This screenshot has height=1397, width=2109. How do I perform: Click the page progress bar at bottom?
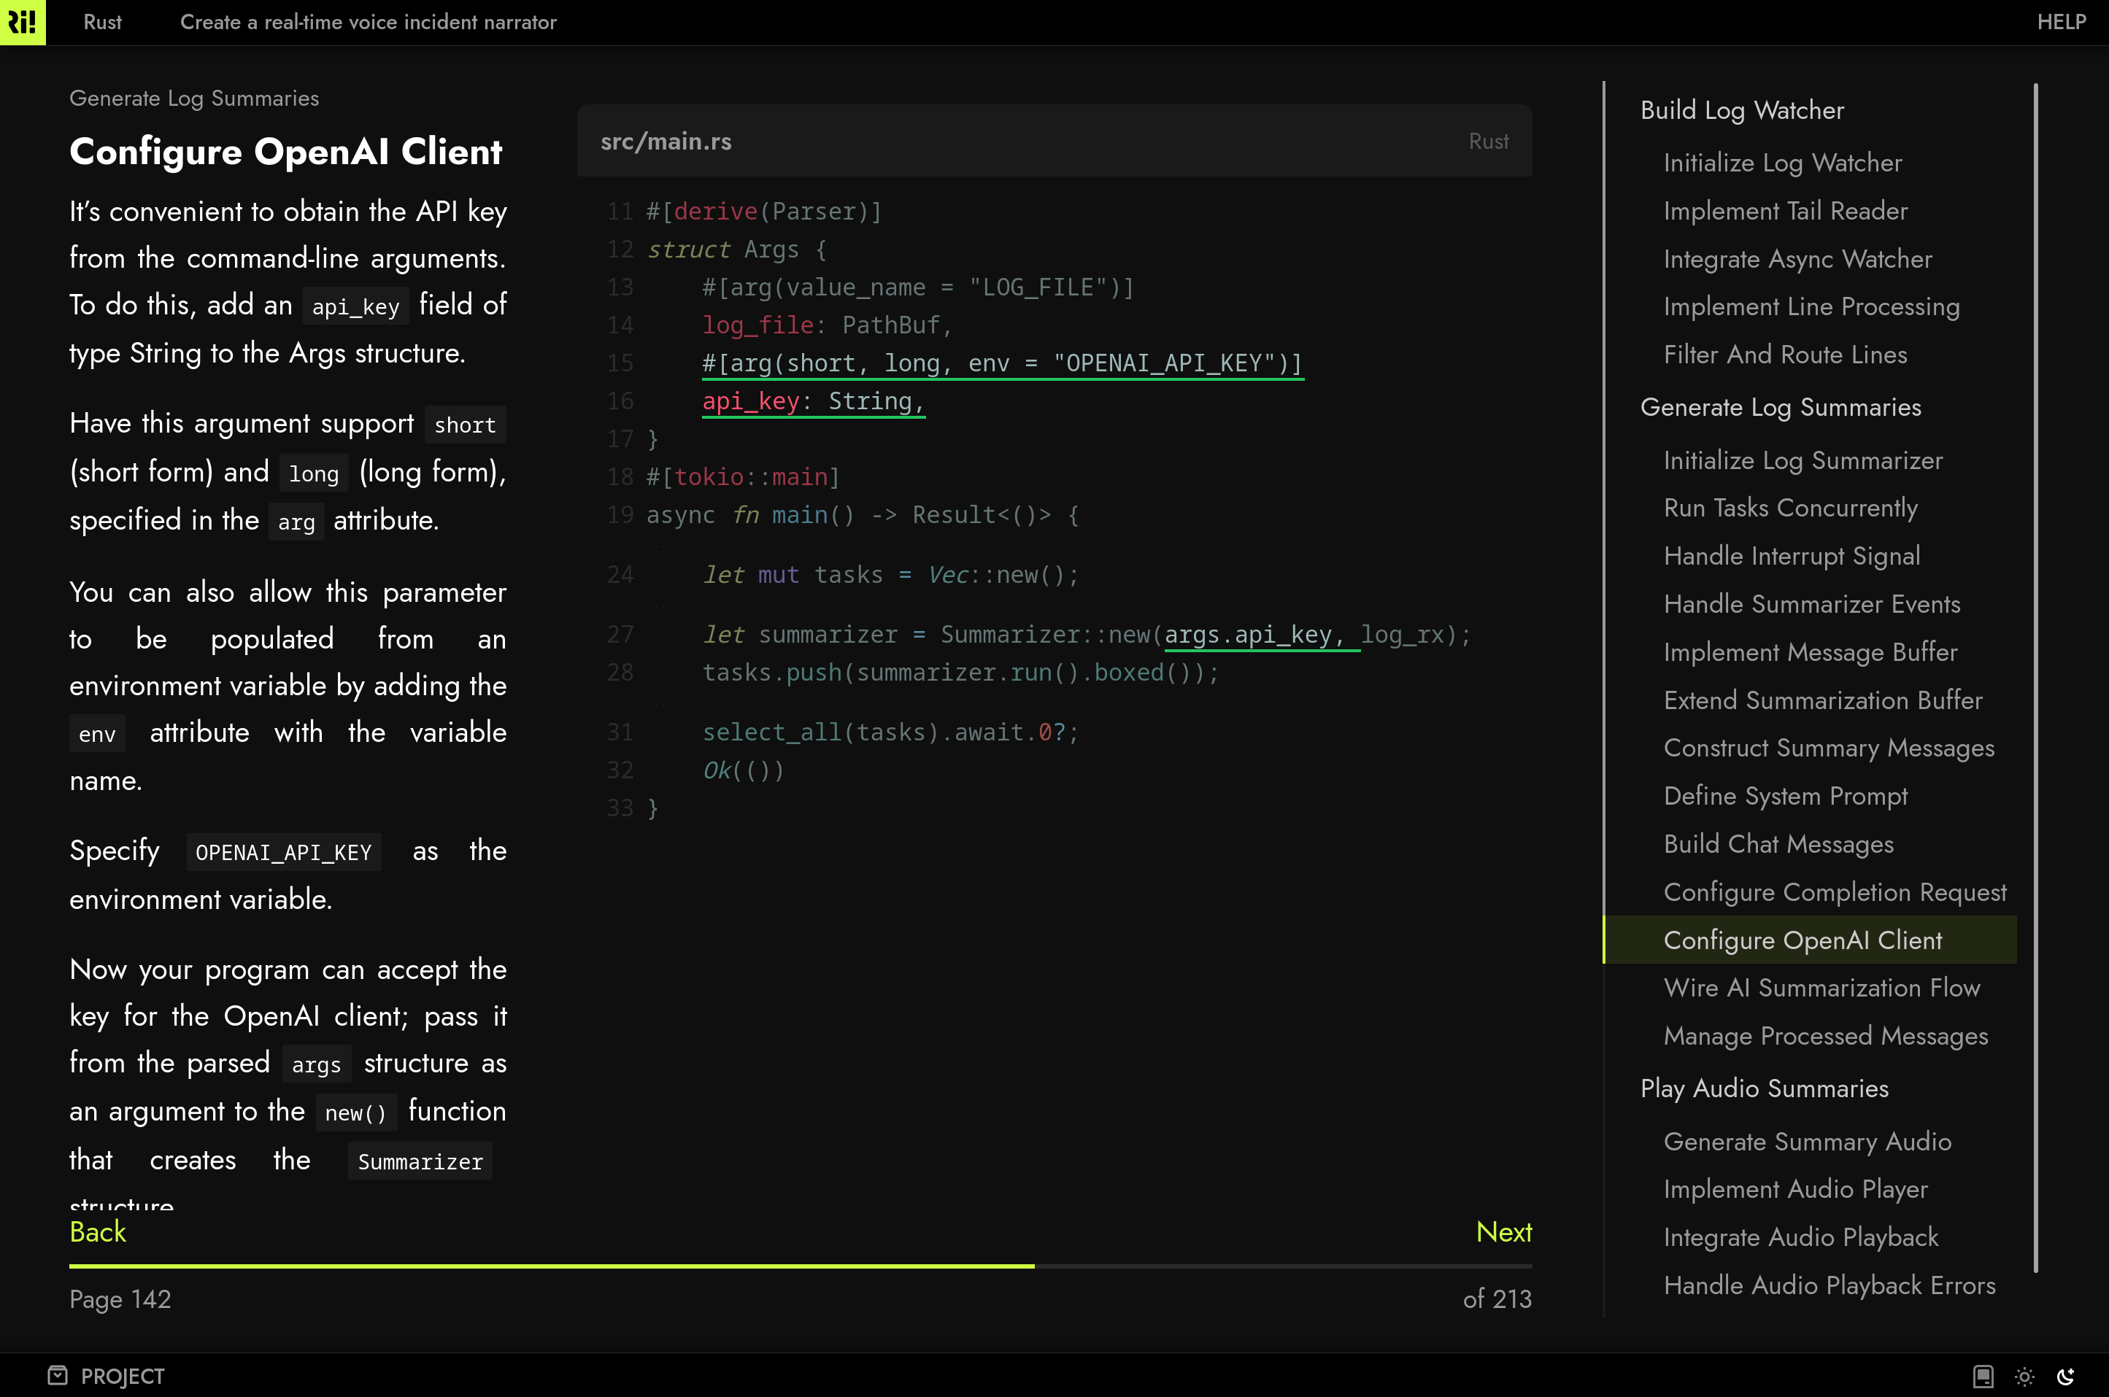[x=801, y=1264]
